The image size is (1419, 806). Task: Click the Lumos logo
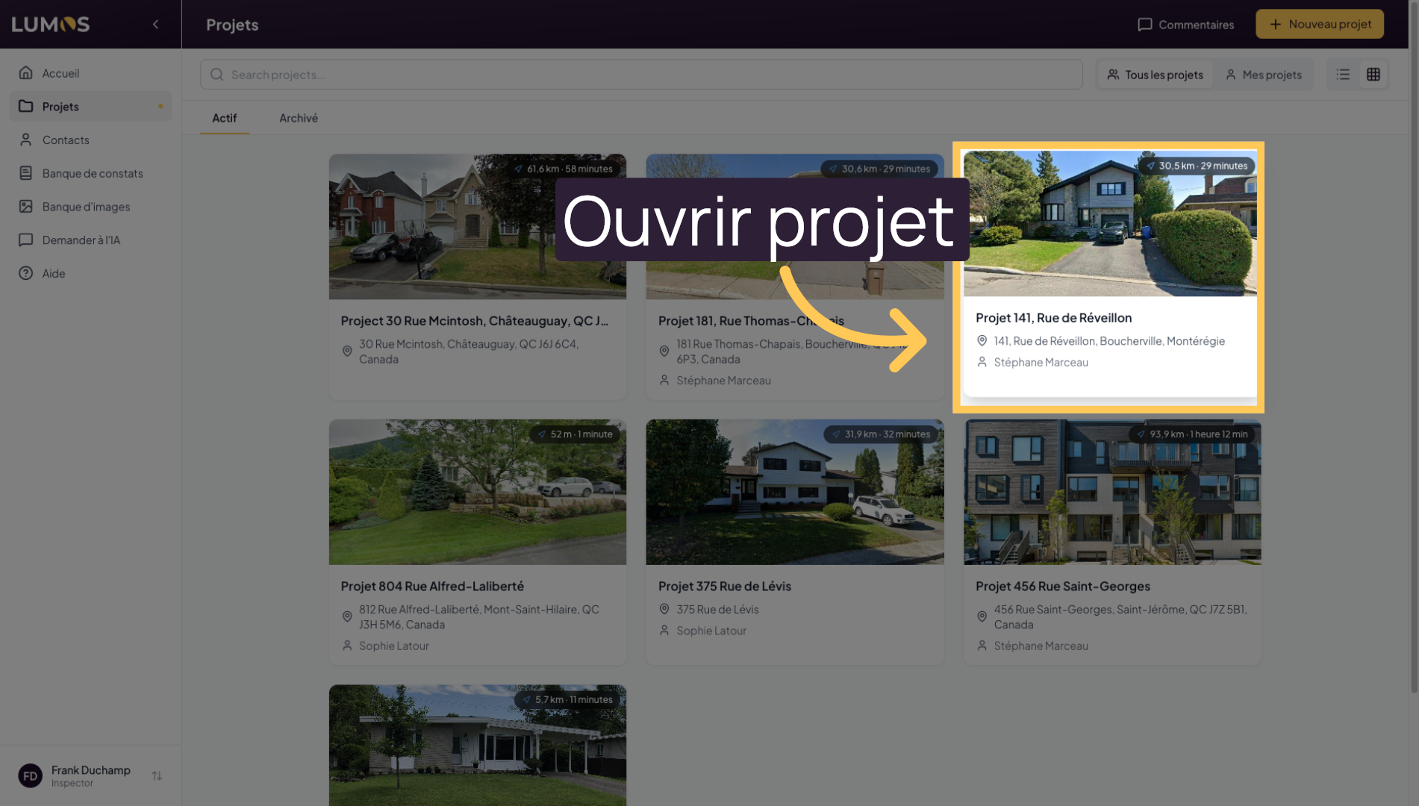tap(51, 25)
